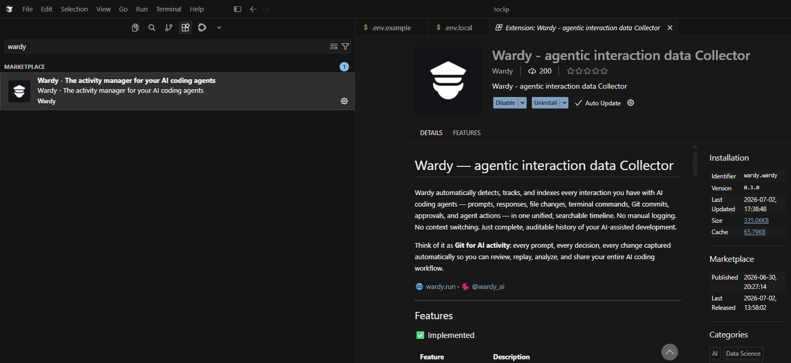Open the Run menu
This screenshot has height=363, width=791.
[x=142, y=9]
